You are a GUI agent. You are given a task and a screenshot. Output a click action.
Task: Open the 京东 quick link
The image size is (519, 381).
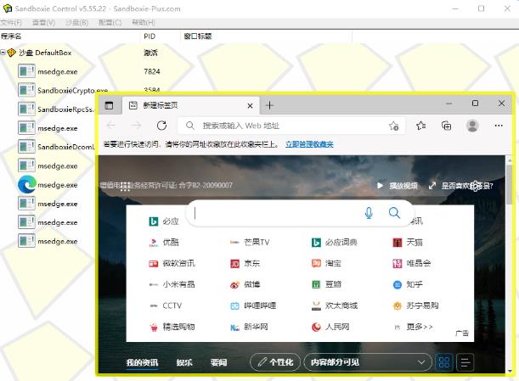pyautogui.click(x=245, y=263)
